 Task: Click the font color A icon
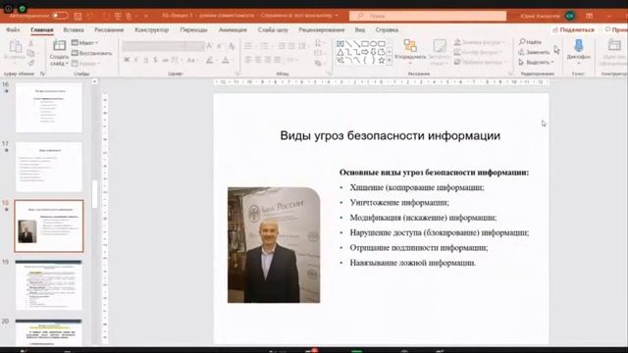click(x=226, y=61)
